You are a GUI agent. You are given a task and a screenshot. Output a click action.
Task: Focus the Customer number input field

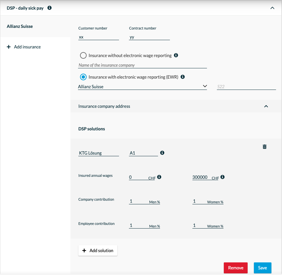[x=99, y=37]
